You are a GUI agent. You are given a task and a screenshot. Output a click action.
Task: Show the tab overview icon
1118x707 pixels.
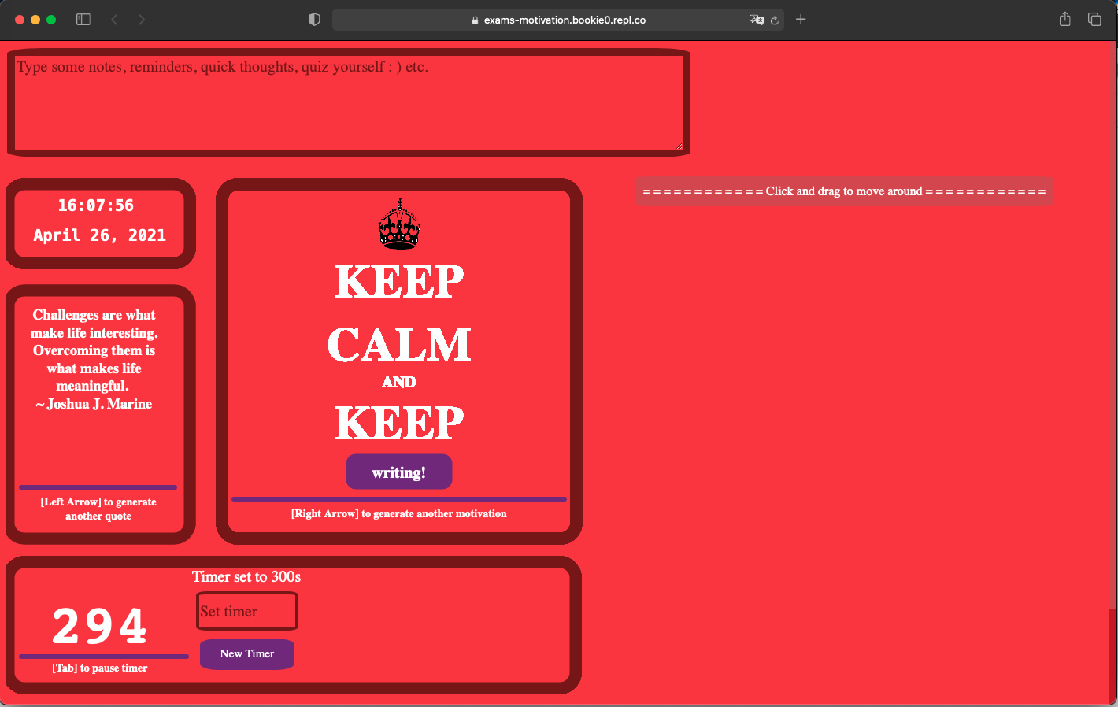[x=1094, y=20]
